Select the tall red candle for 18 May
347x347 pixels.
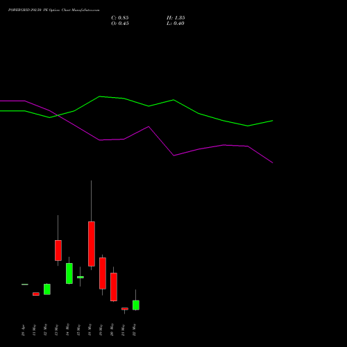[92, 244]
